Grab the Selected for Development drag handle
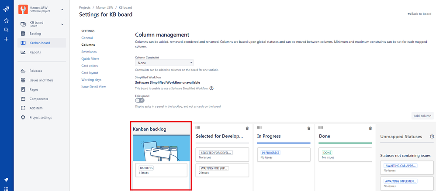Screen dimensions: 436x191 pyautogui.click(x=198, y=127)
